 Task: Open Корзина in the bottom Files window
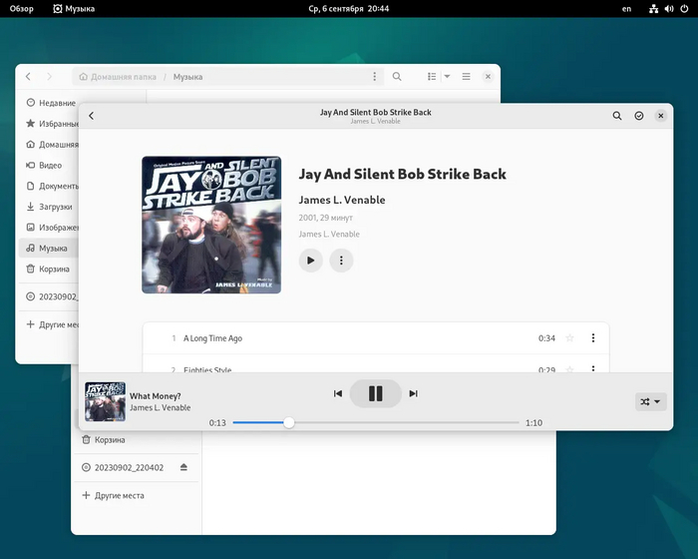pos(136,440)
